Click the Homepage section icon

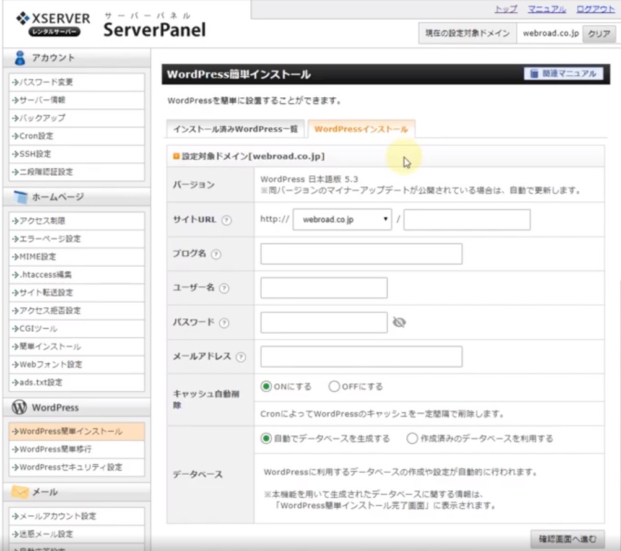click(20, 197)
